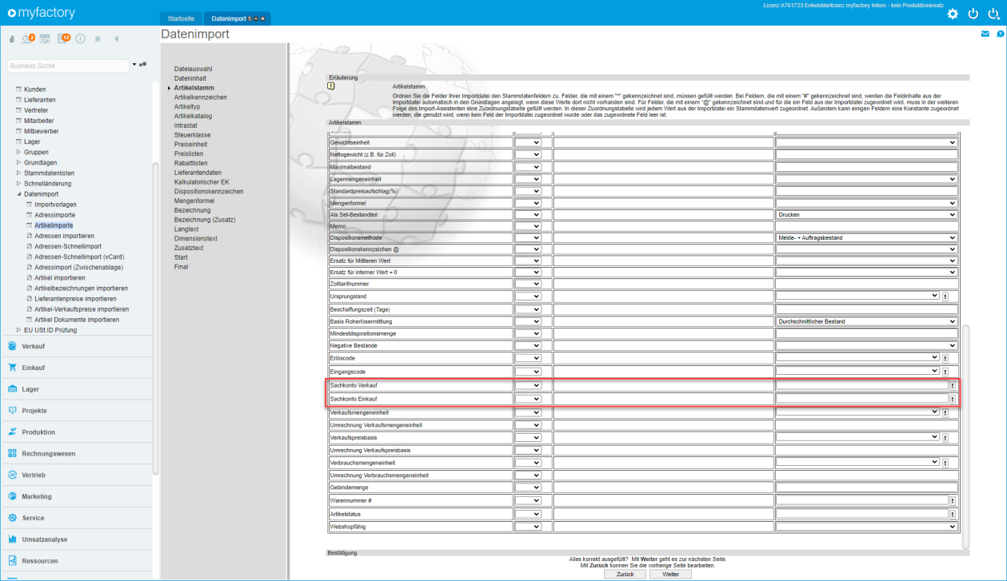Open the Sachkonto Verkauf column dropdown
The image size is (1007, 581).
(x=528, y=386)
